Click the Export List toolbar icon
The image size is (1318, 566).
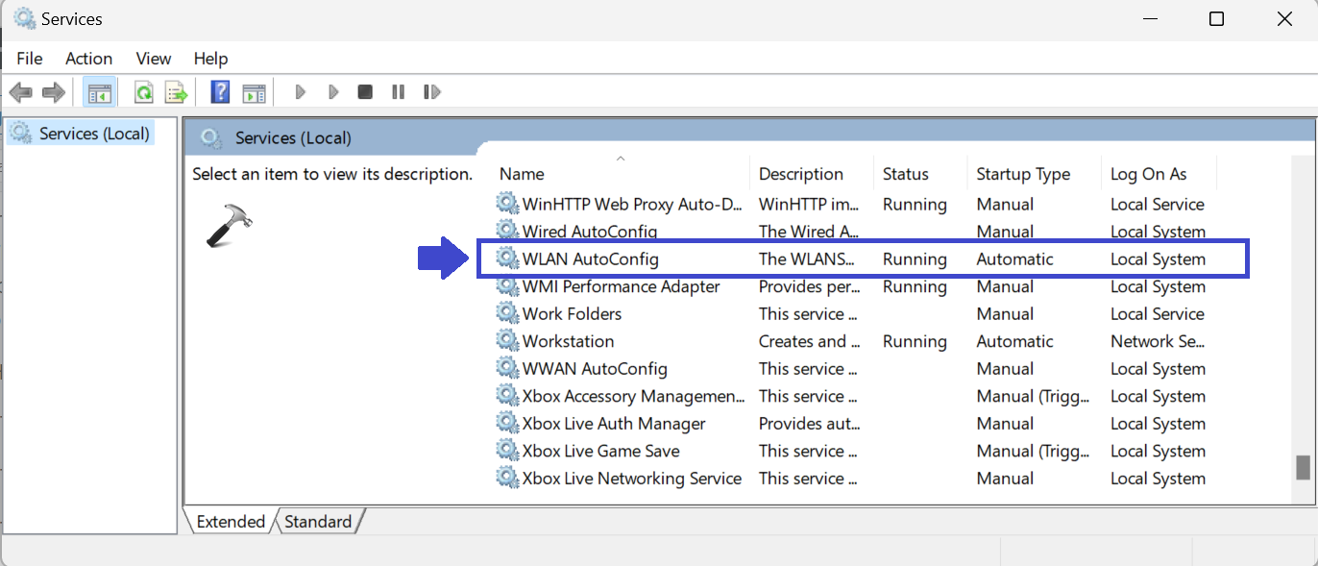(176, 92)
